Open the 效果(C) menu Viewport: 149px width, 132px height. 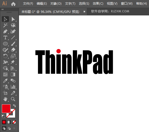click(98, 4)
